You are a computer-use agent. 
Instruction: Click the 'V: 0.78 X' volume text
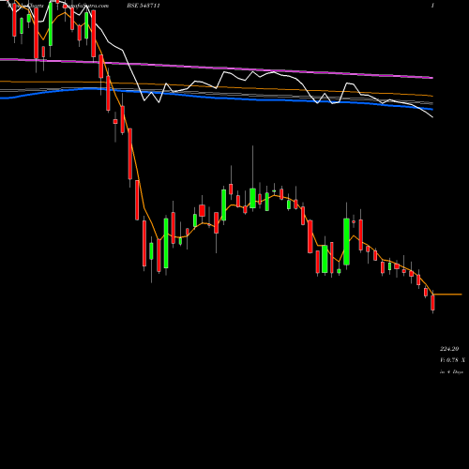pyautogui.click(x=452, y=360)
